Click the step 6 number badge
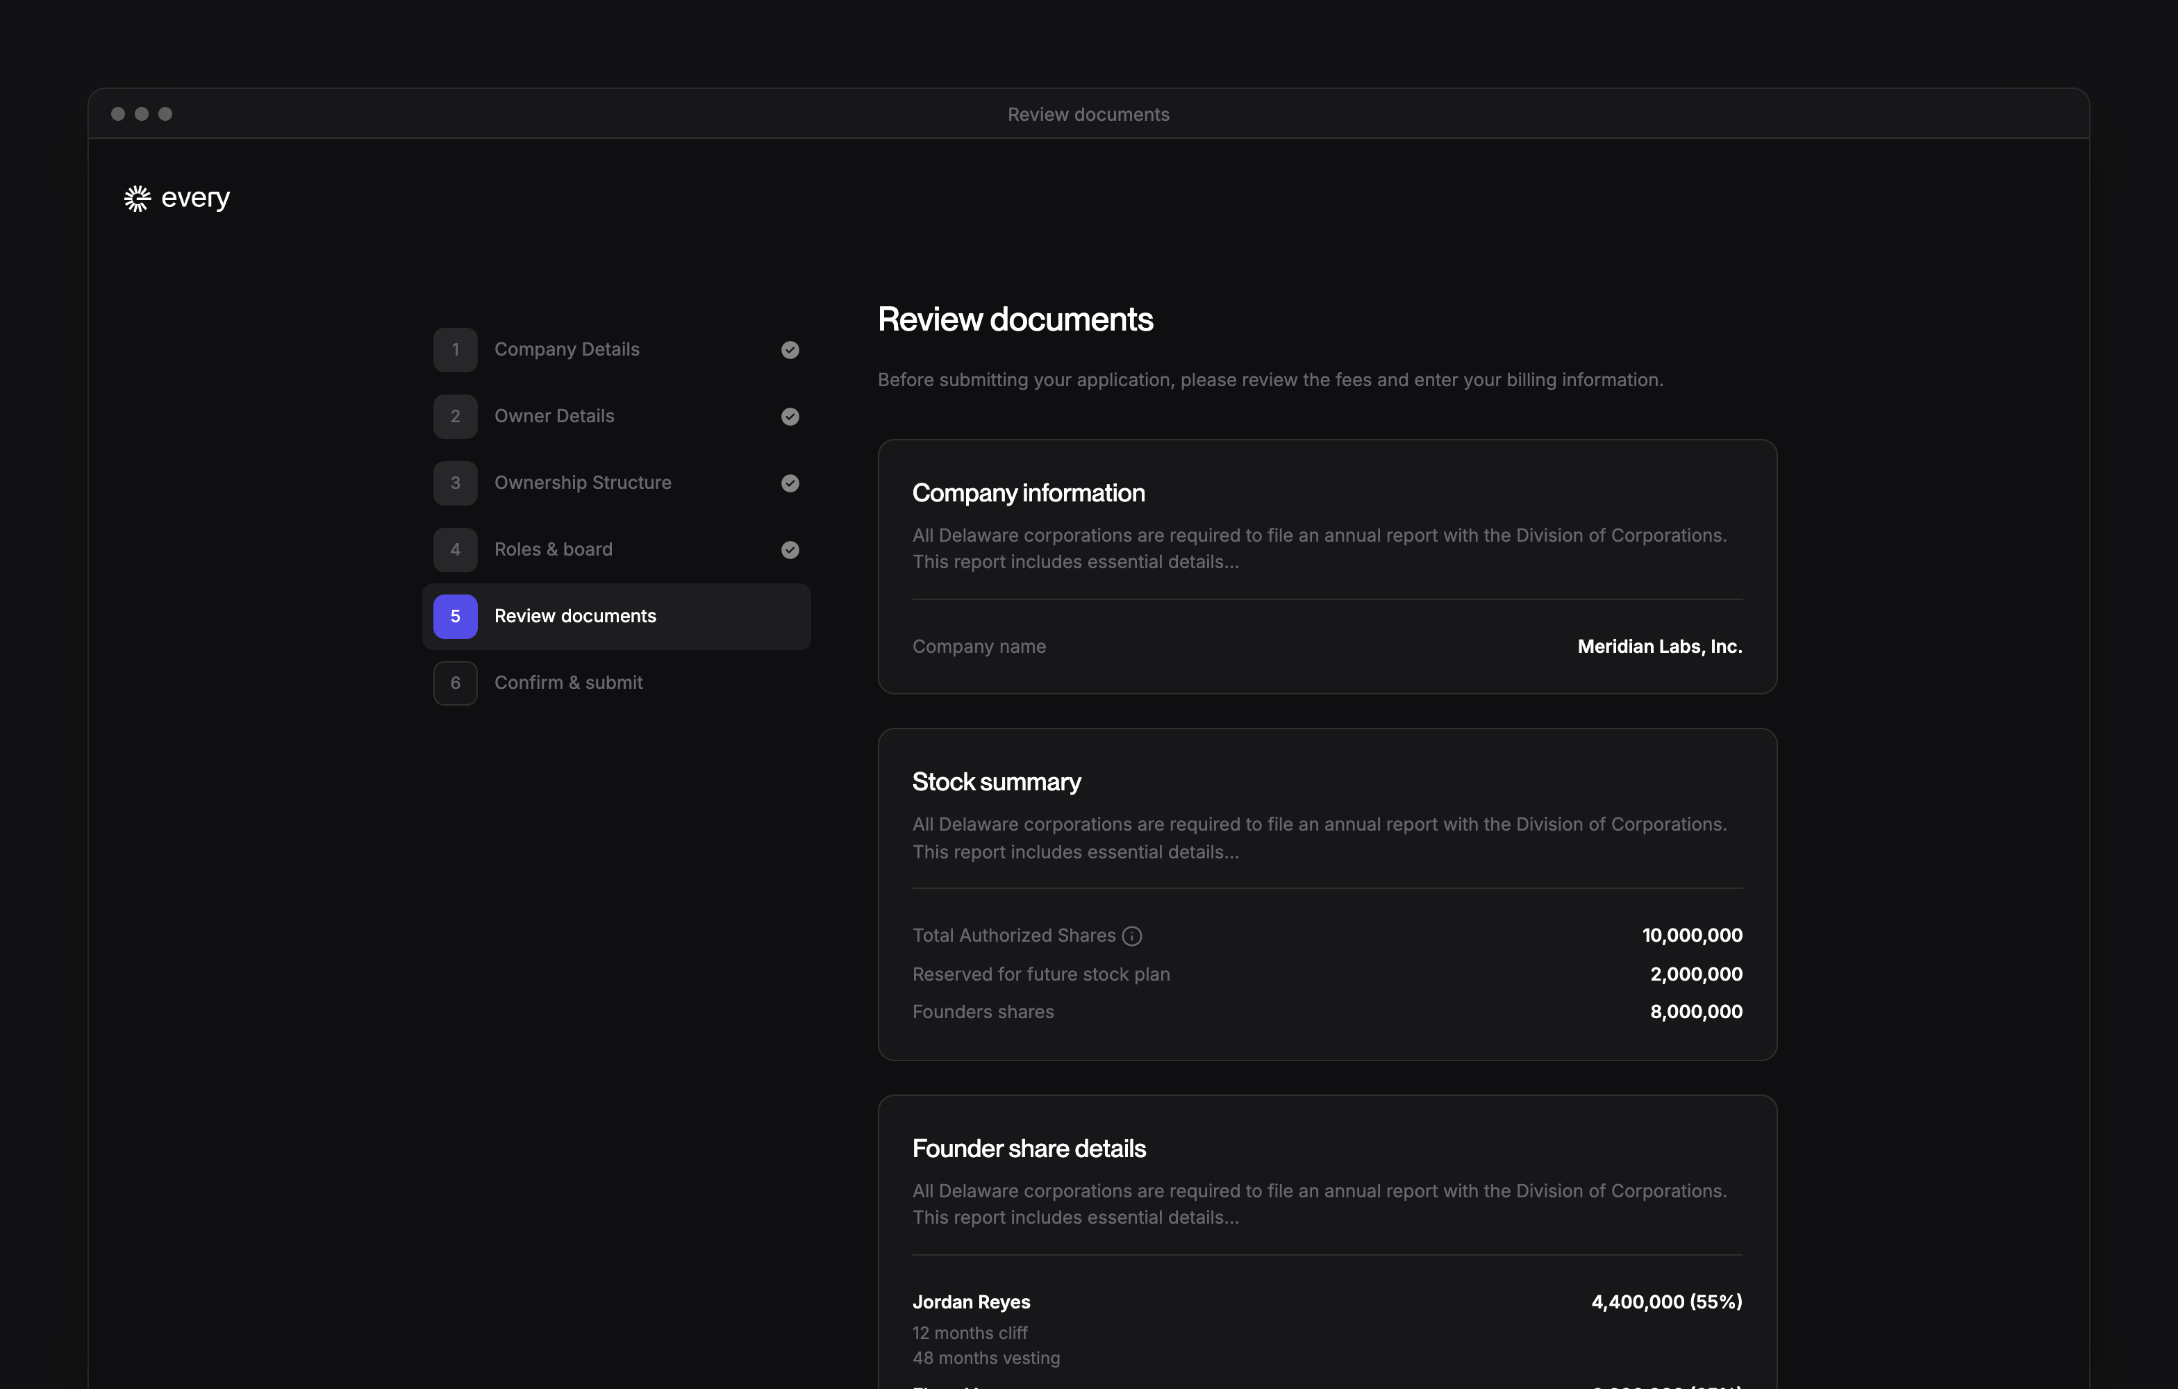Viewport: 2178px width, 1389px height. [x=455, y=683]
